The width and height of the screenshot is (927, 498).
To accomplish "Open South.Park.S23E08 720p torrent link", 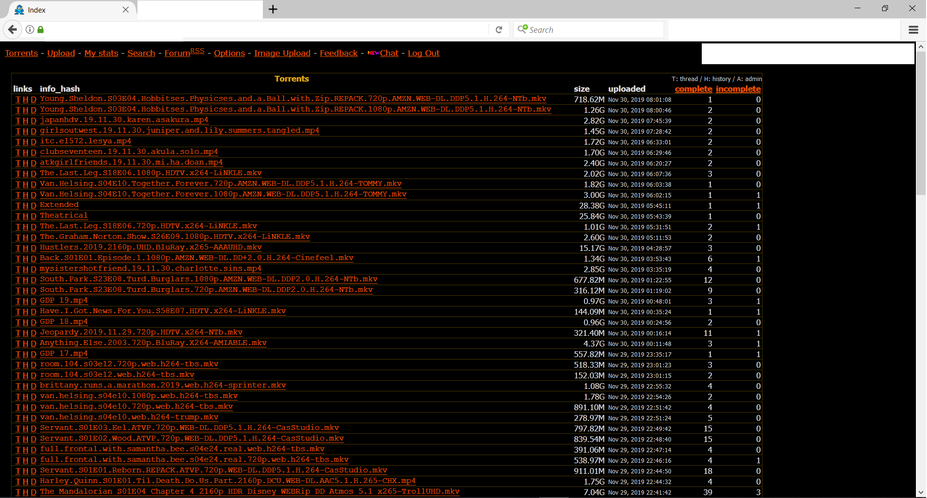I will (206, 290).
